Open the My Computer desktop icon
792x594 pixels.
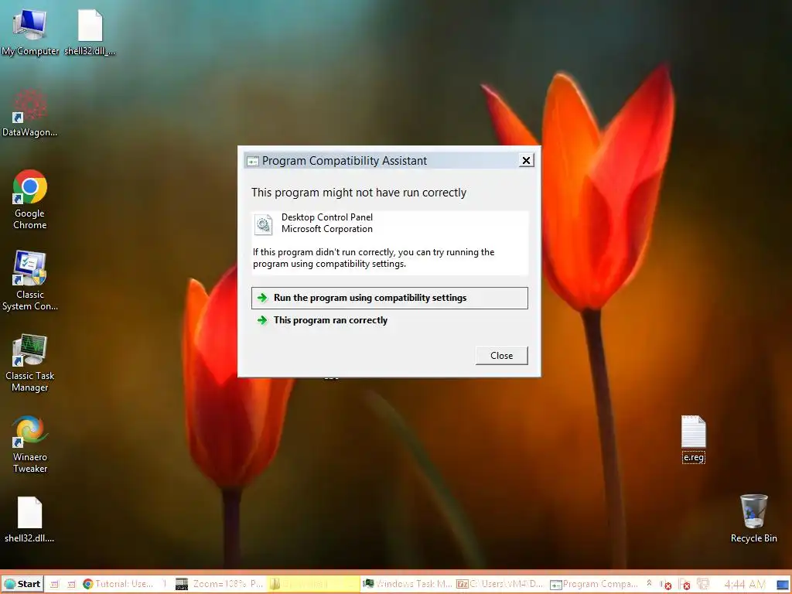(30, 32)
